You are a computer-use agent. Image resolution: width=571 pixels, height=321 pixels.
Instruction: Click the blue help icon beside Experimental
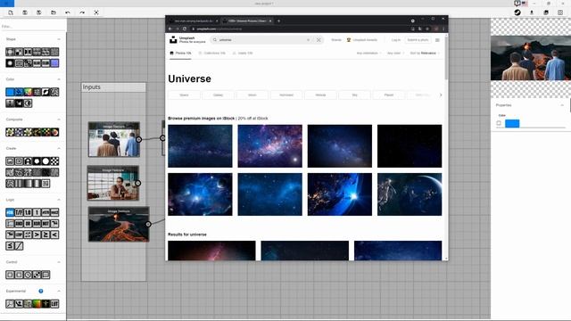coord(41,292)
